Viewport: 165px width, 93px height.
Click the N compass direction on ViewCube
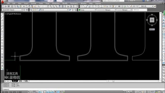(x=152, y=15)
